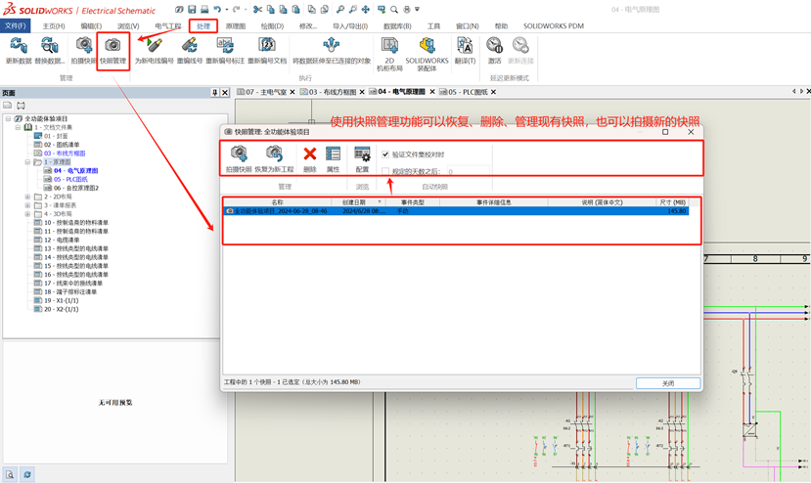The height and width of the screenshot is (483, 811).
Task: Open 配置 (configuration) in snapshot dialog
Action: pyautogui.click(x=362, y=158)
